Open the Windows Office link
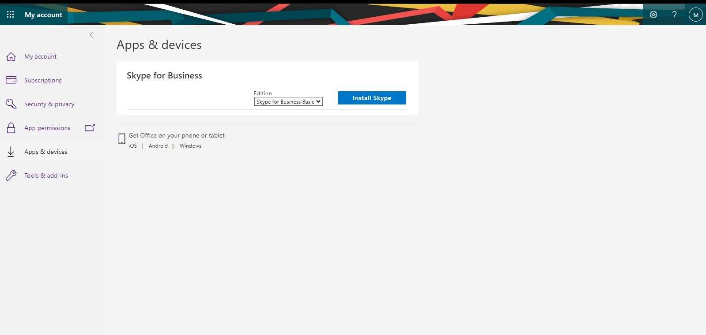This screenshot has height=335, width=706. click(x=190, y=146)
